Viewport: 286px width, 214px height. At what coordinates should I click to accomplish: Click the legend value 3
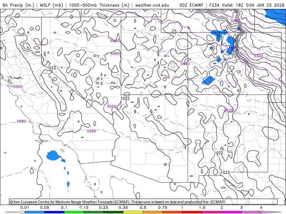pos(242,208)
